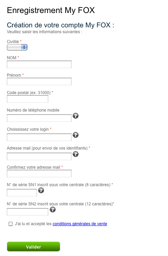Click into the Prénom input field
Image resolution: width=168 pixels, height=256 pixels.
tap(39, 81)
